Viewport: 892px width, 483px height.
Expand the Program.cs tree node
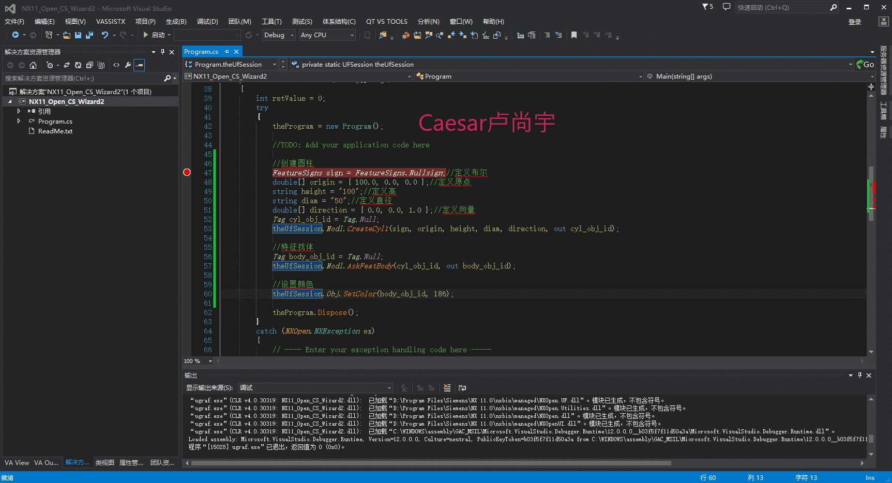[x=19, y=121]
